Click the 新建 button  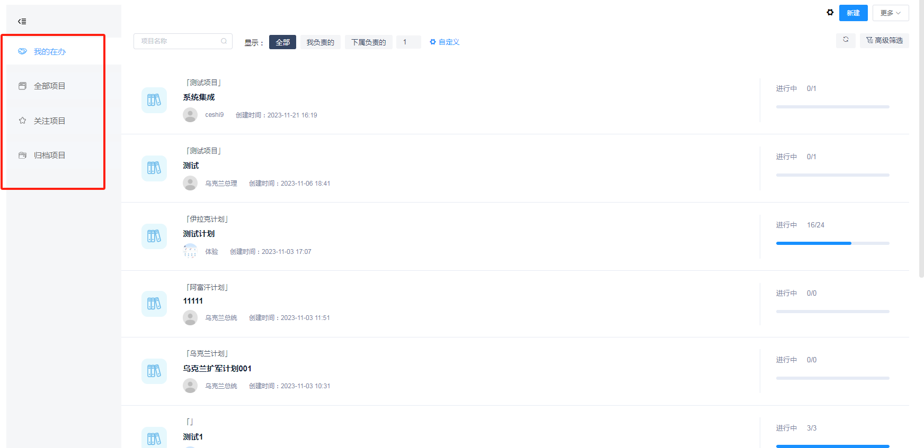click(853, 13)
